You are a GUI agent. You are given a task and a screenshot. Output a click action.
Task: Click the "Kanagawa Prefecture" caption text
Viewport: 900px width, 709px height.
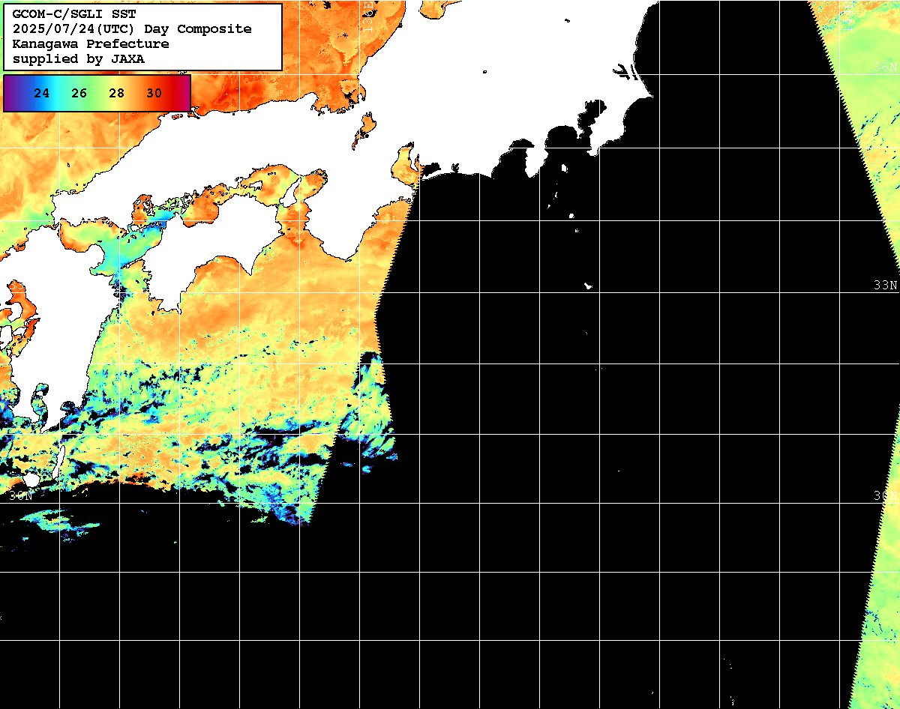(91, 44)
